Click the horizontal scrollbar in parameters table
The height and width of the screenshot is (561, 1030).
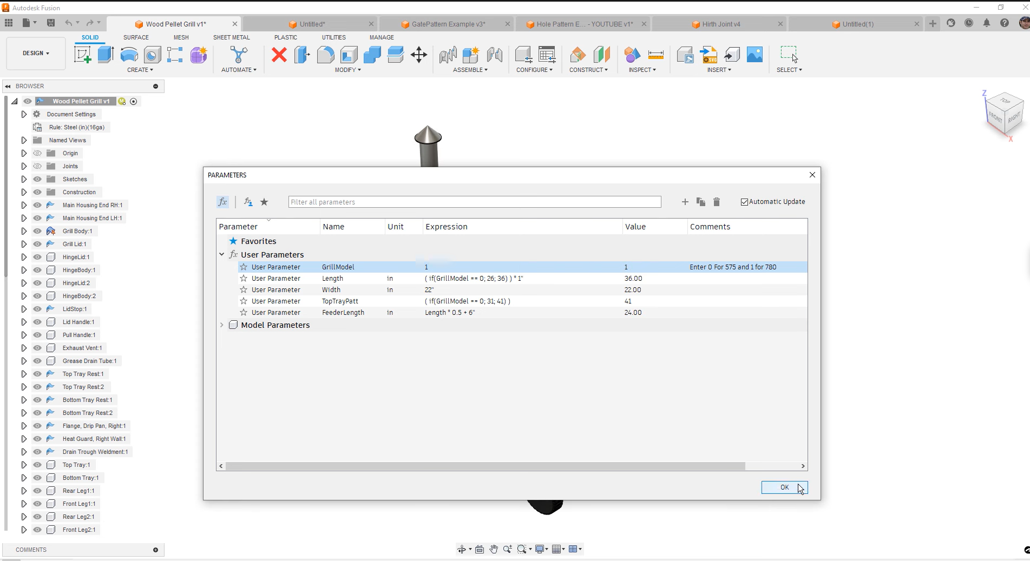click(x=485, y=466)
